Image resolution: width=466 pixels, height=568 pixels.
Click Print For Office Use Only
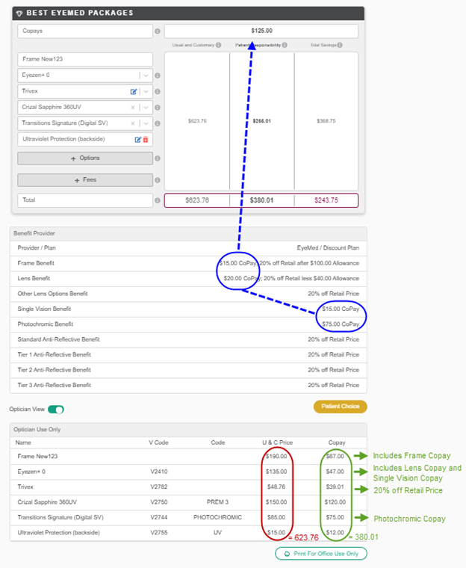click(321, 554)
